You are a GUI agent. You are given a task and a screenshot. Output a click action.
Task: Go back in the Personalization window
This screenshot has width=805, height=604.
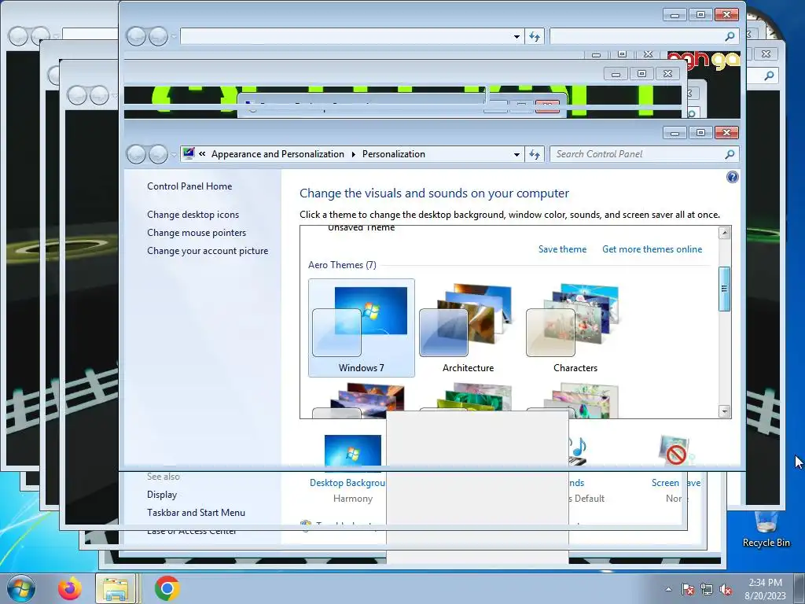pos(136,154)
